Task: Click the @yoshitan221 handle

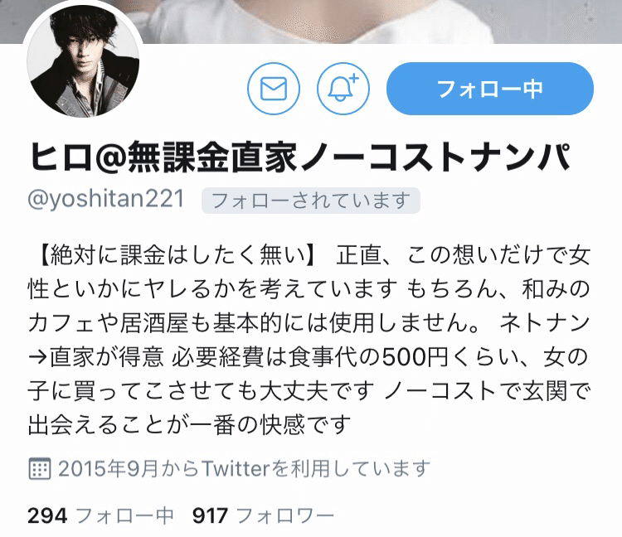Action: pos(106,200)
